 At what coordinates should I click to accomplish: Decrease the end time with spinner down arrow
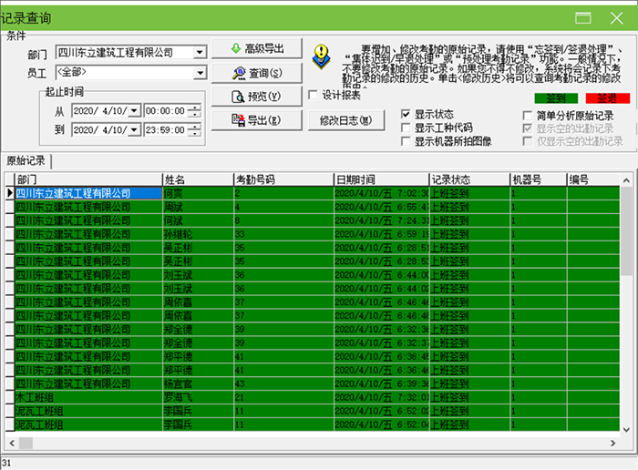[194, 134]
